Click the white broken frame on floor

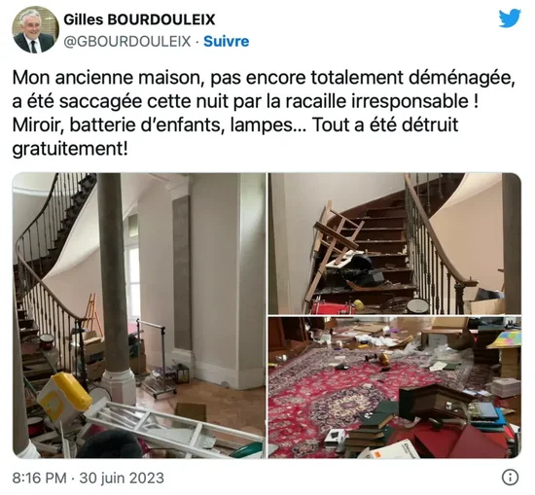174,428
